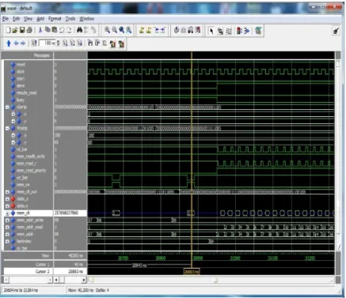Click the values column scroll right arrow
Viewport: 346px width, 298px height.
[84, 280]
